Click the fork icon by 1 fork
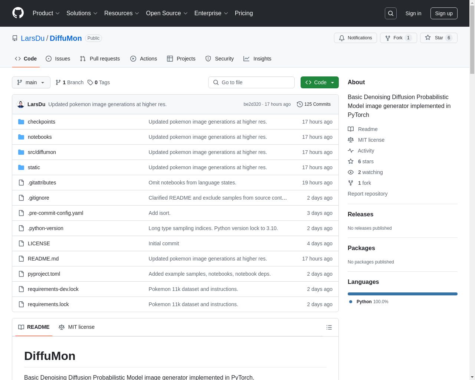475x380 pixels. coord(351,183)
